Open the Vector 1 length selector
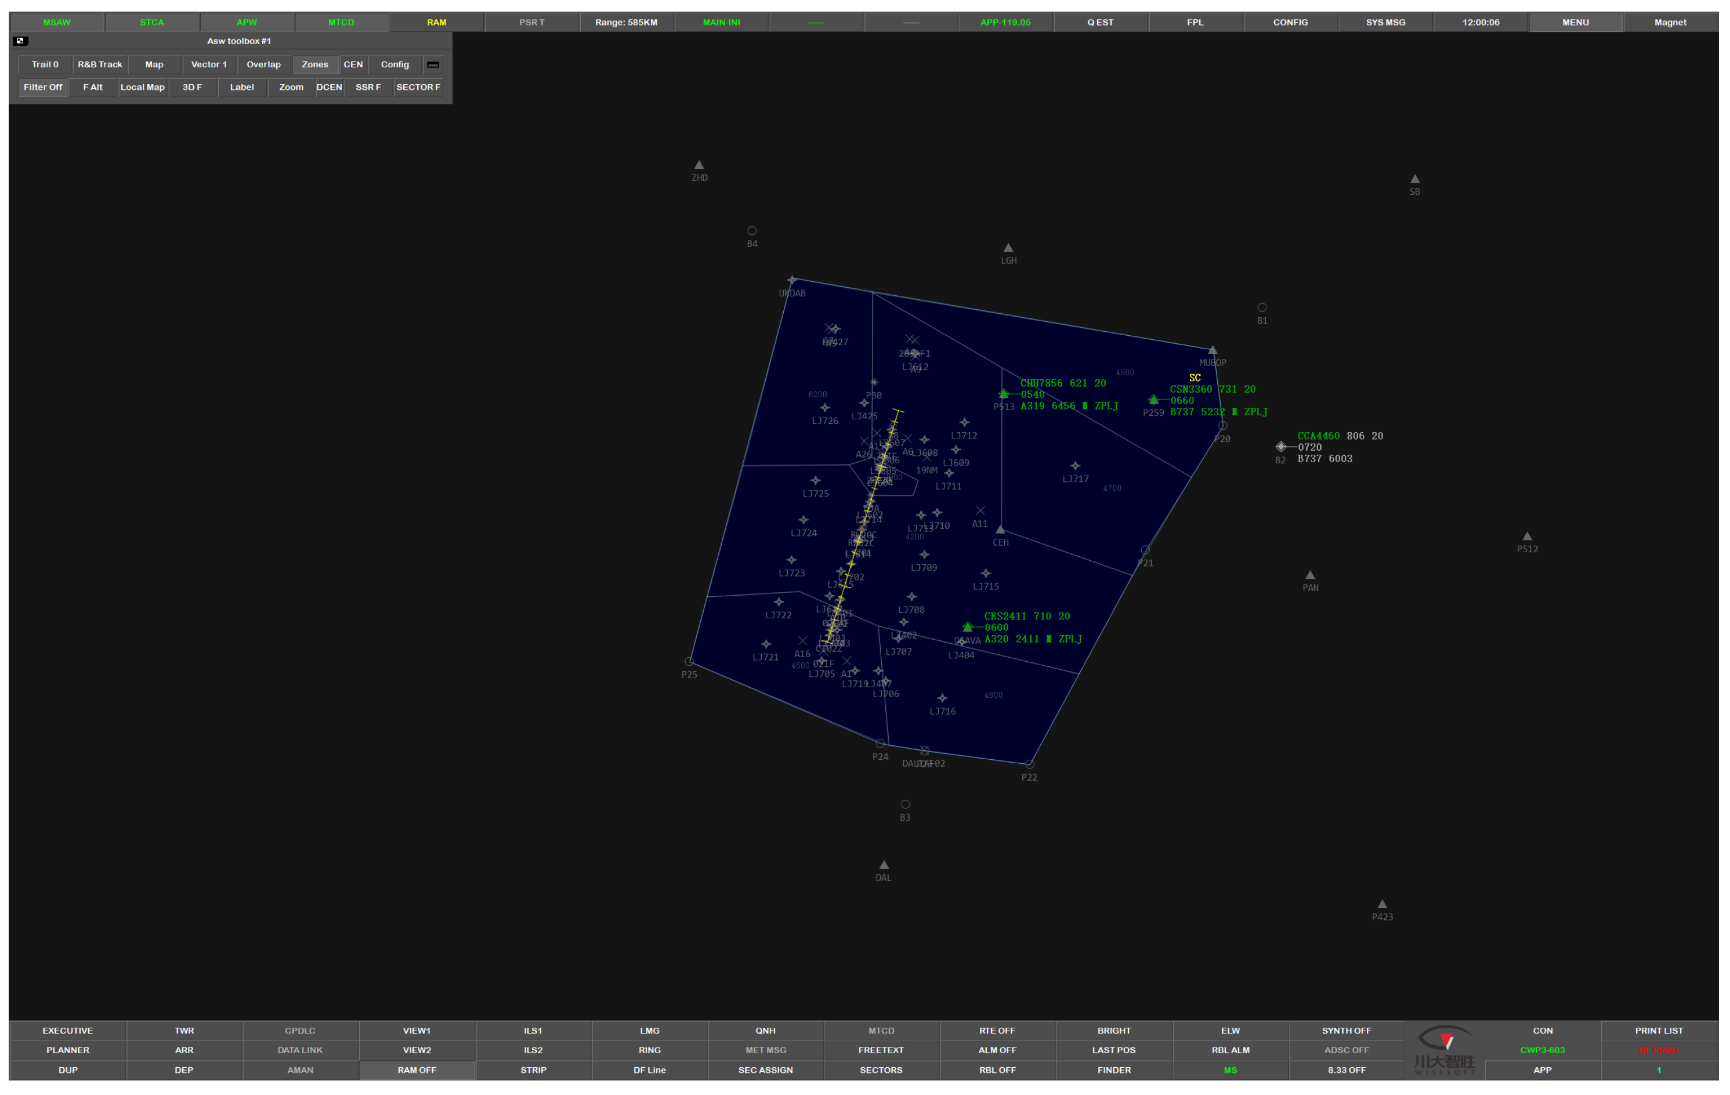The height and width of the screenshot is (1095, 1730). click(x=208, y=64)
